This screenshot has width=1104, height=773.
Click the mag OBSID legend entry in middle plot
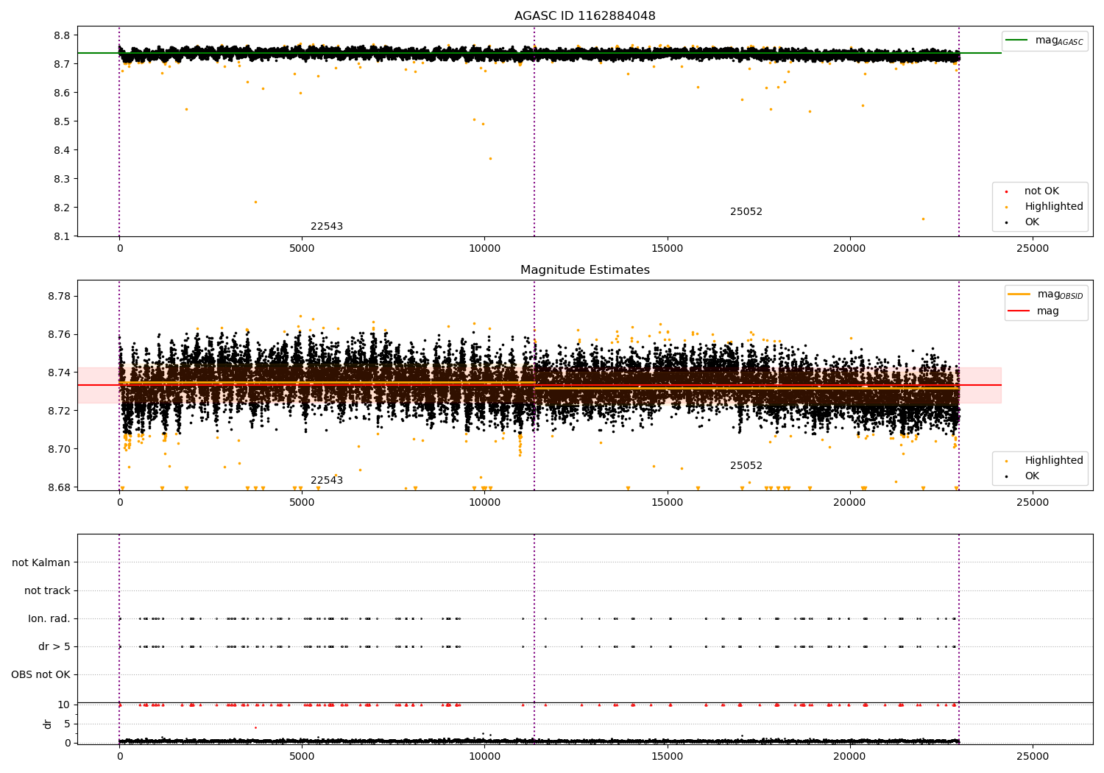pos(1045,294)
